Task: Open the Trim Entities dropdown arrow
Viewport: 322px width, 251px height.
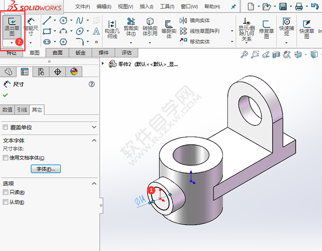Action: click(x=131, y=43)
